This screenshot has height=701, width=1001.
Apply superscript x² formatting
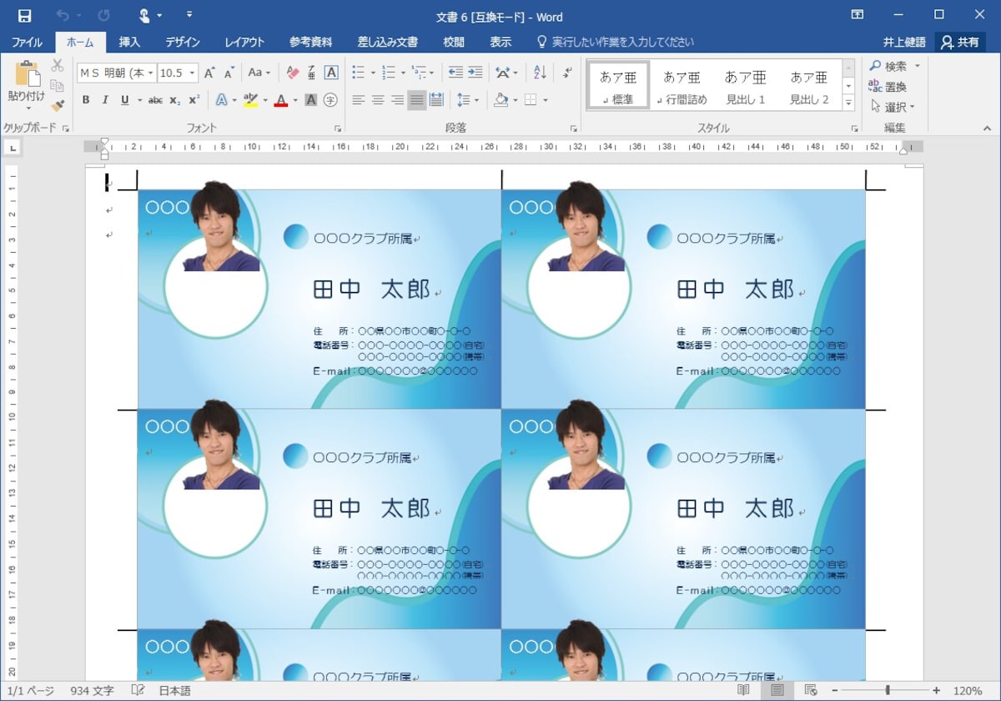[194, 100]
